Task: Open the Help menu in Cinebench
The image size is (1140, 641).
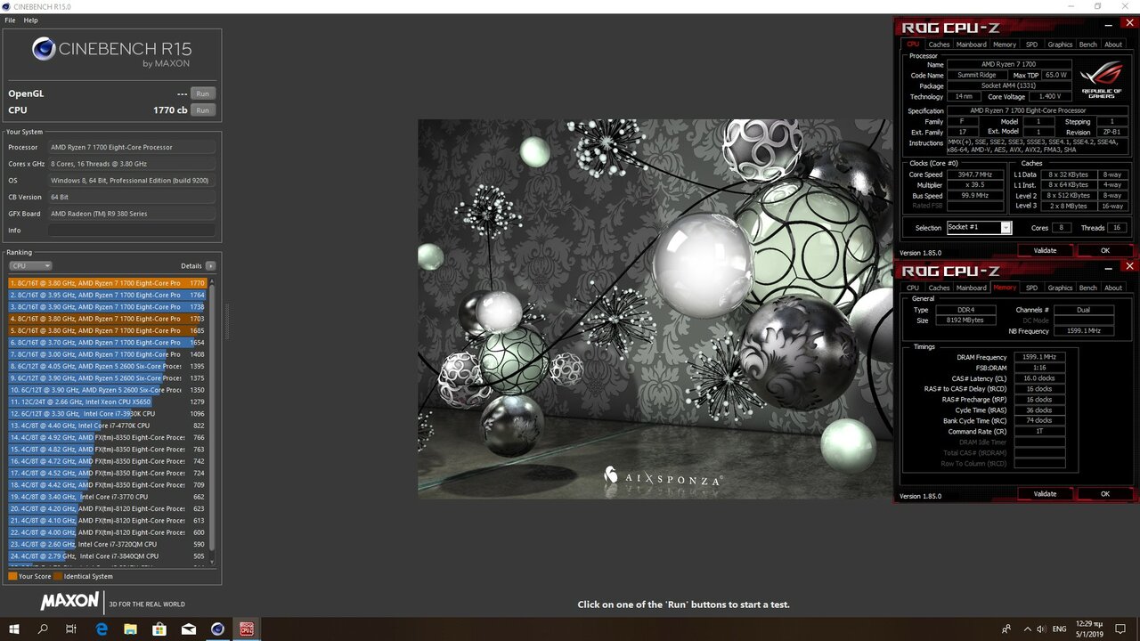Action: coord(30,20)
